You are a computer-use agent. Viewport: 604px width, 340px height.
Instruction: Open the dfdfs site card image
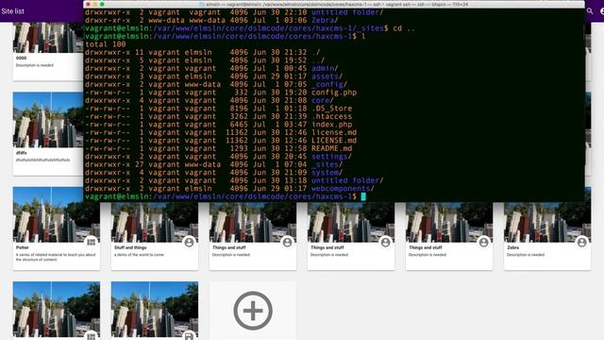[48, 120]
